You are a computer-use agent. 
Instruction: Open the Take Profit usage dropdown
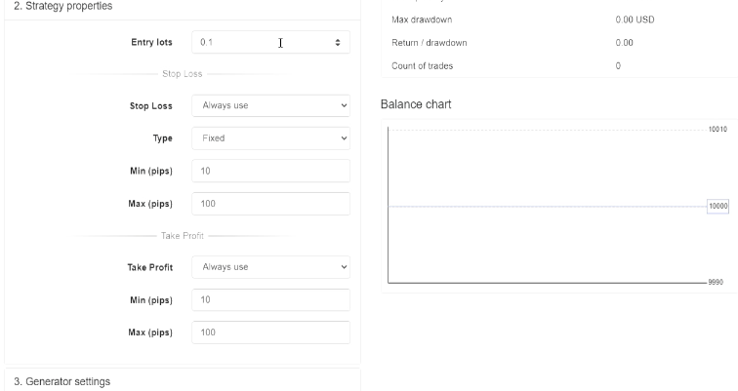click(270, 267)
